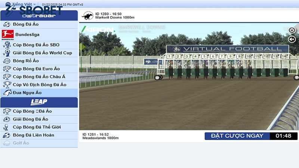Click the globe language icon

pyautogui.click(x=8, y=4)
